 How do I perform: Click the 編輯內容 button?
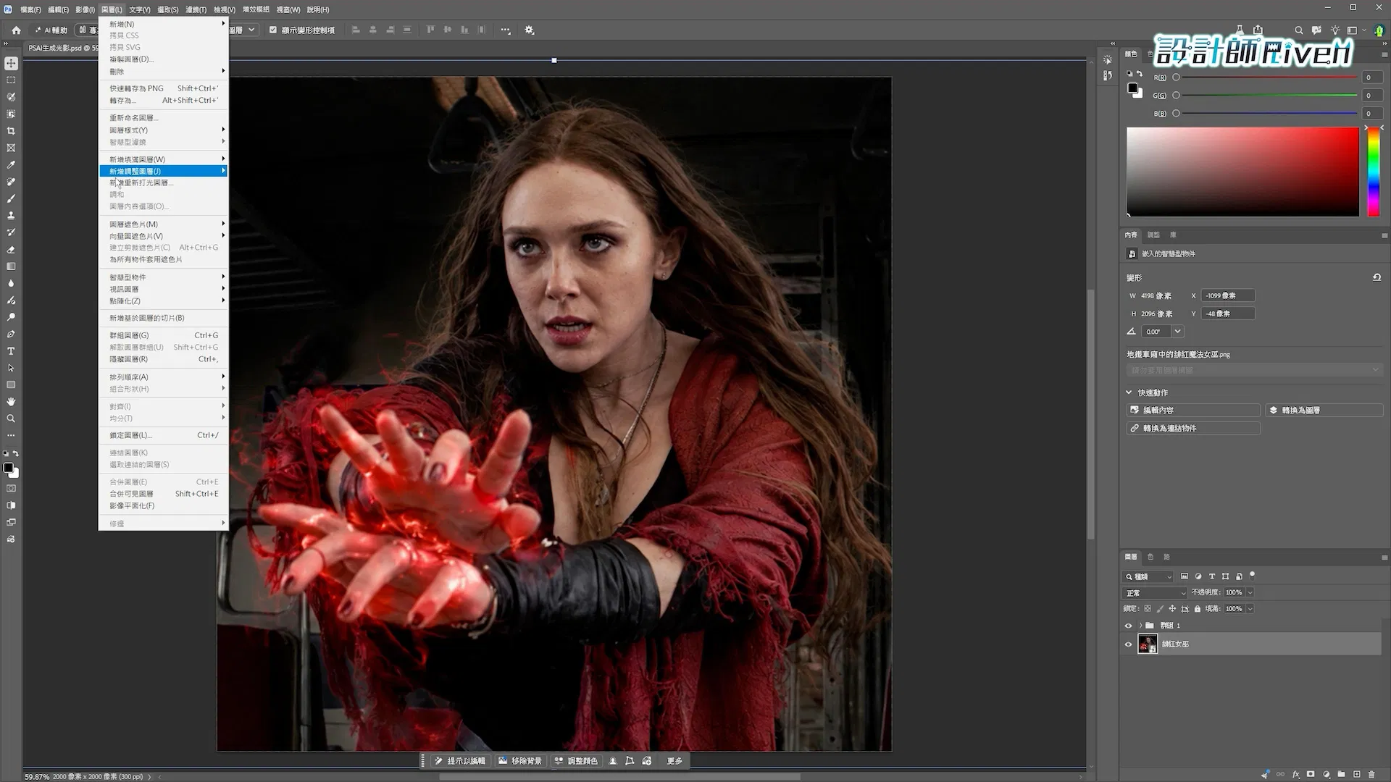click(1193, 410)
